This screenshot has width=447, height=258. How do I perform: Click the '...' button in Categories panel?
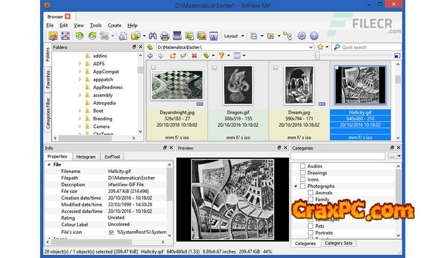[x=392, y=156]
